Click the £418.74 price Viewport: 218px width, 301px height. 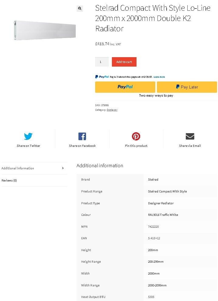point(102,44)
